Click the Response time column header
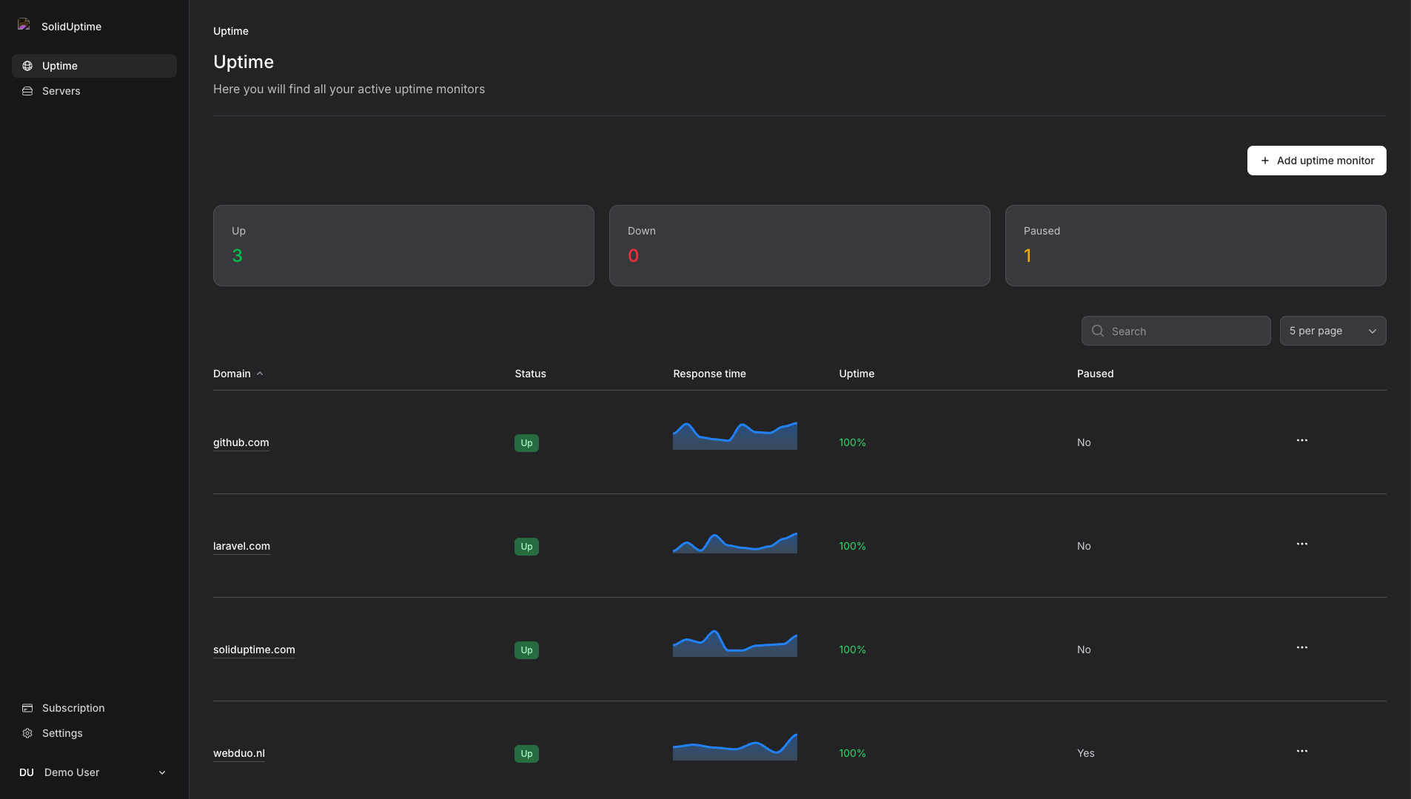Viewport: 1411px width, 799px height. click(709, 374)
